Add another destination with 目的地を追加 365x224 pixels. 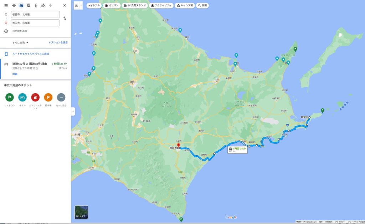20,31
